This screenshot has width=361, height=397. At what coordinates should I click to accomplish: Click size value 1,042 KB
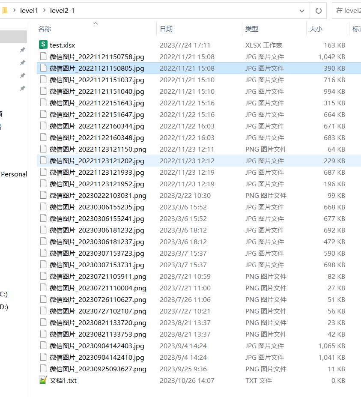pyautogui.click(x=331, y=57)
